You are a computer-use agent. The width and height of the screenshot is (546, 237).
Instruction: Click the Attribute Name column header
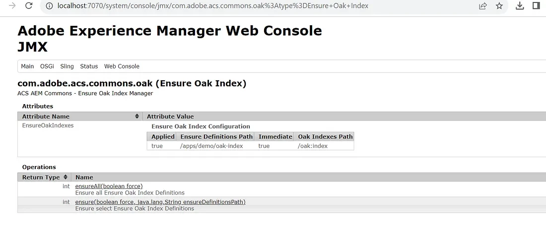click(x=80, y=116)
